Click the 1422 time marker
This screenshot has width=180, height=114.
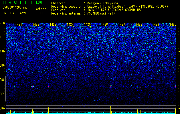click(36, 25)
